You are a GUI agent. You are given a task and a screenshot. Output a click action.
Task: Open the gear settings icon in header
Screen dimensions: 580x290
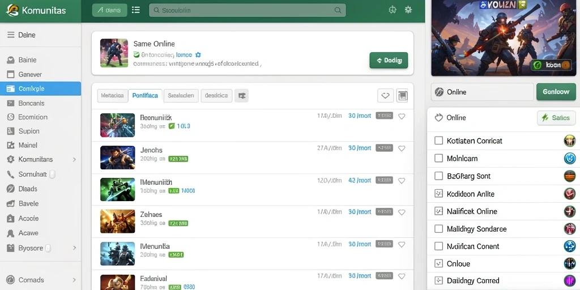[x=408, y=10]
